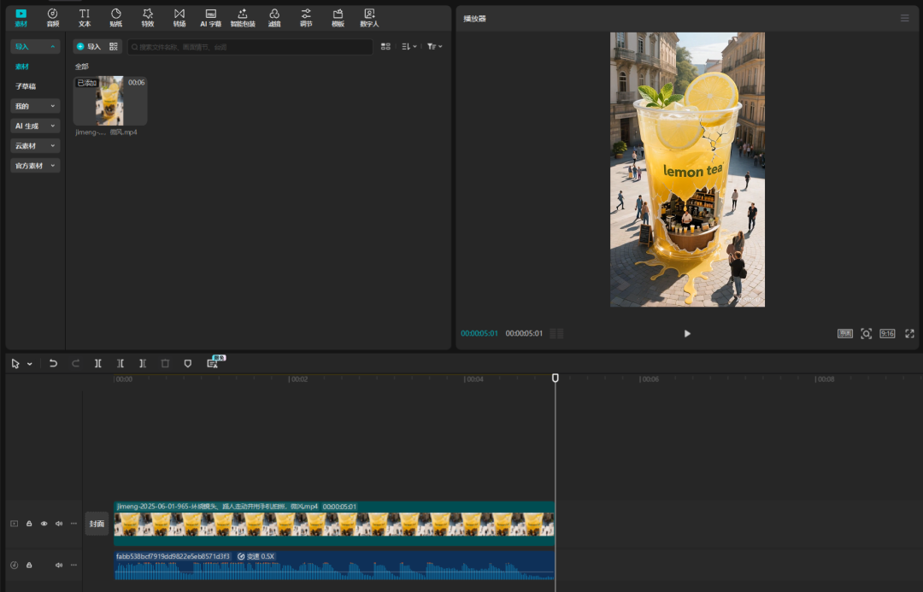
Task: Delete the selected timeline clip
Action: 165,364
